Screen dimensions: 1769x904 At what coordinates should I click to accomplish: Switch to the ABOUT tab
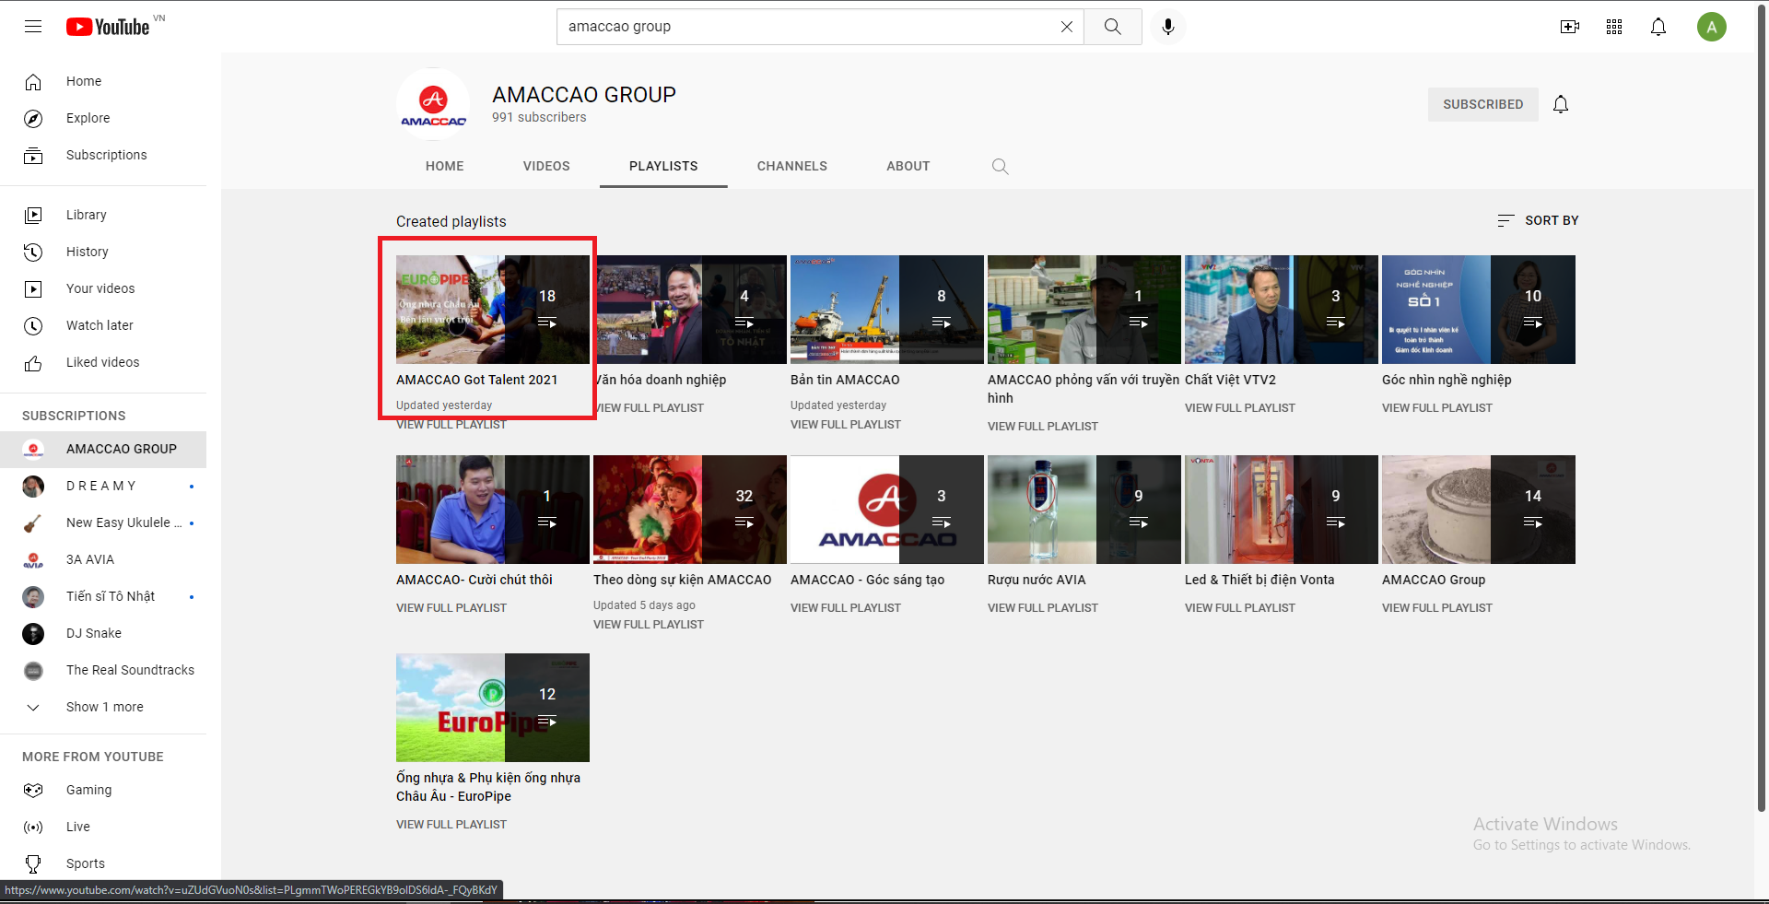coord(908,166)
